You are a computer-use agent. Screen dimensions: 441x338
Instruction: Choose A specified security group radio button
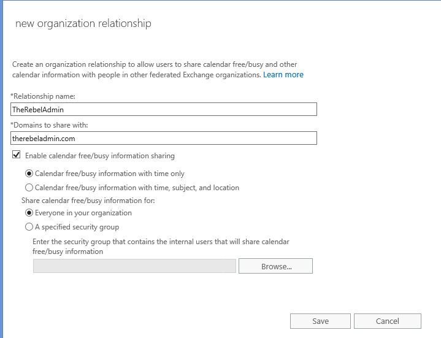coord(29,227)
